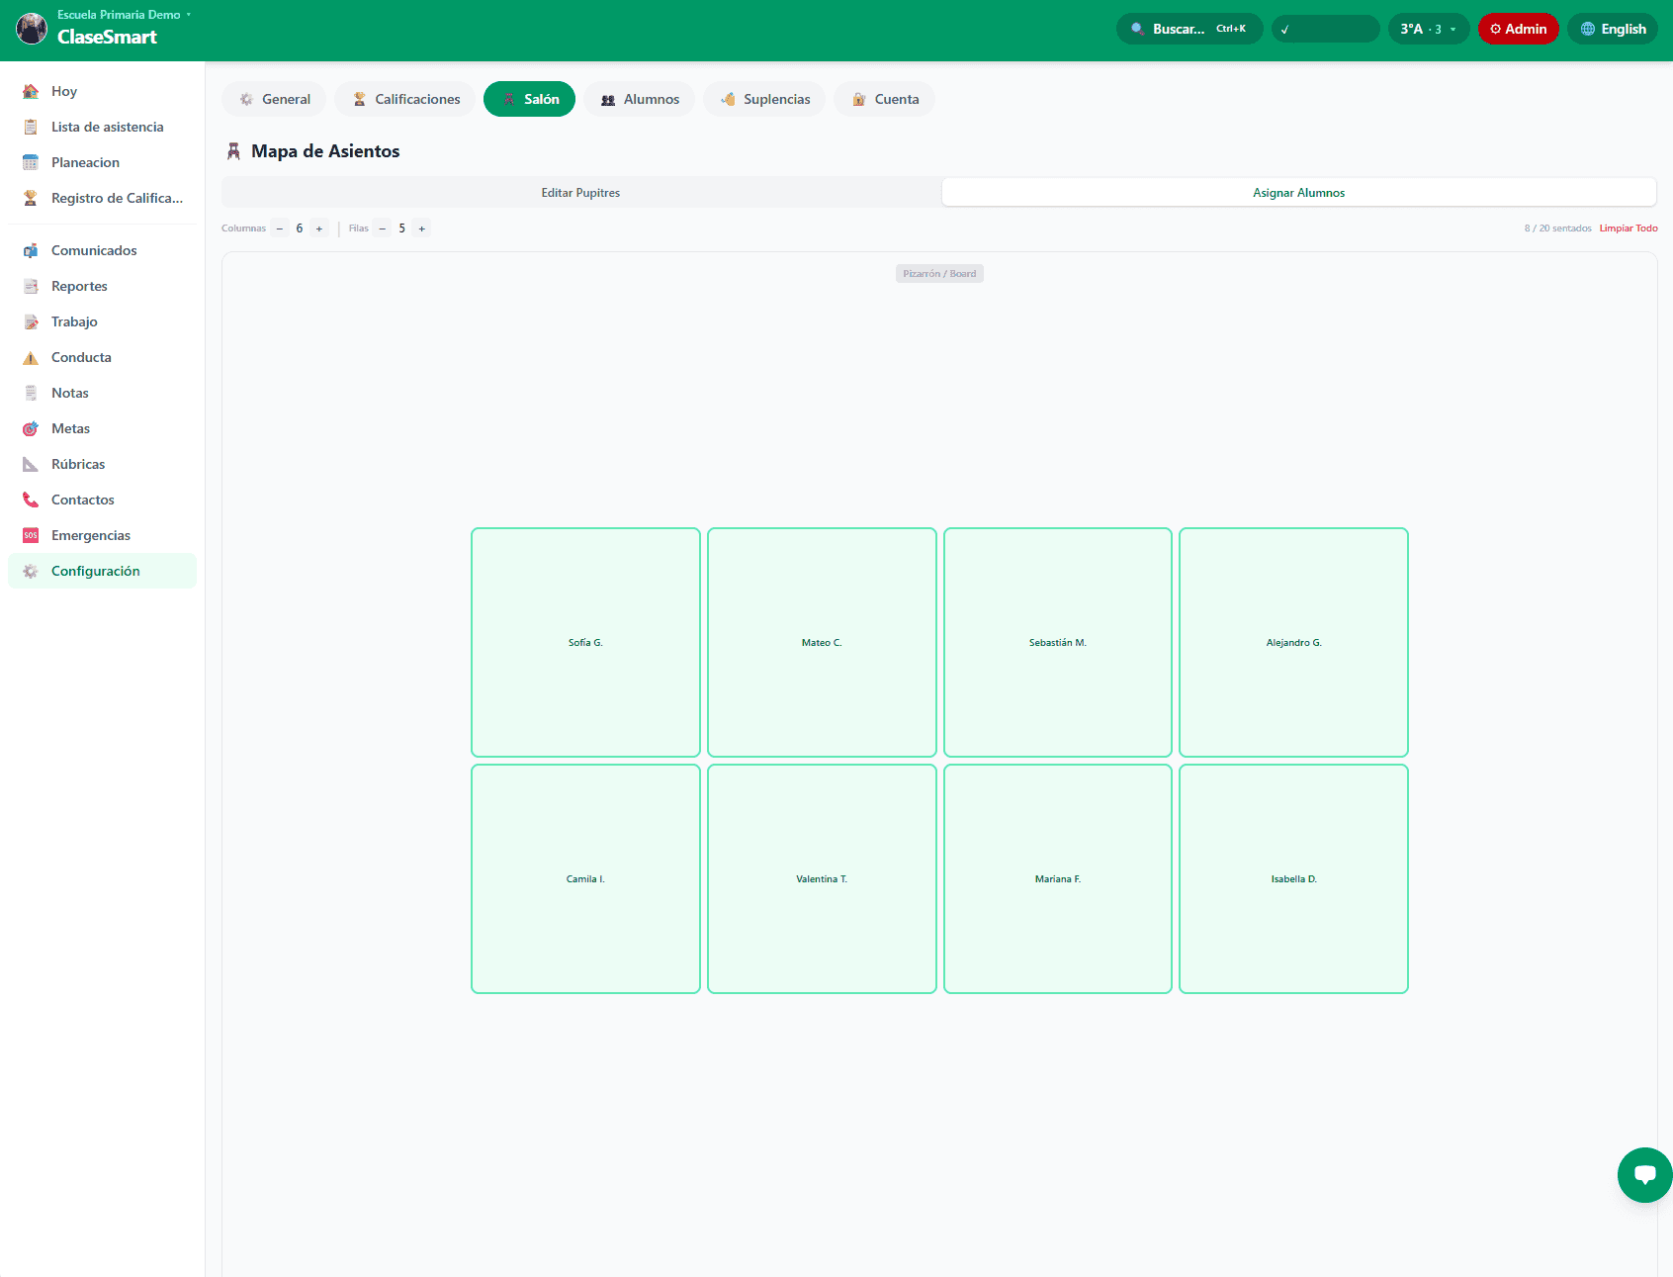This screenshot has width=1673, height=1277.
Task: Select the Salón tab
Action: click(x=529, y=99)
